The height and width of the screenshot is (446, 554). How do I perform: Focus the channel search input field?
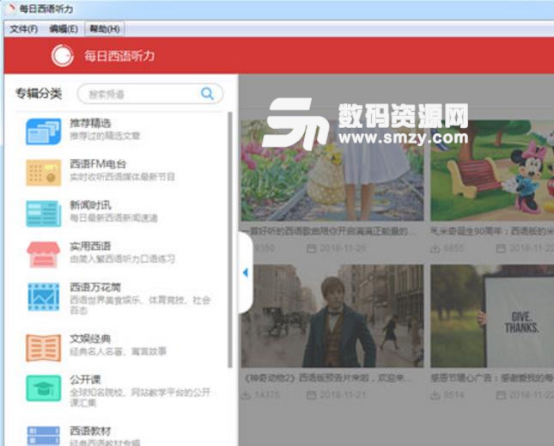pyautogui.click(x=149, y=94)
